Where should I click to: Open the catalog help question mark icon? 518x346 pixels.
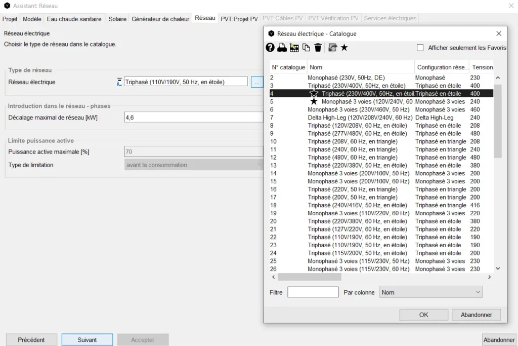pyautogui.click(x=270, y=48)
